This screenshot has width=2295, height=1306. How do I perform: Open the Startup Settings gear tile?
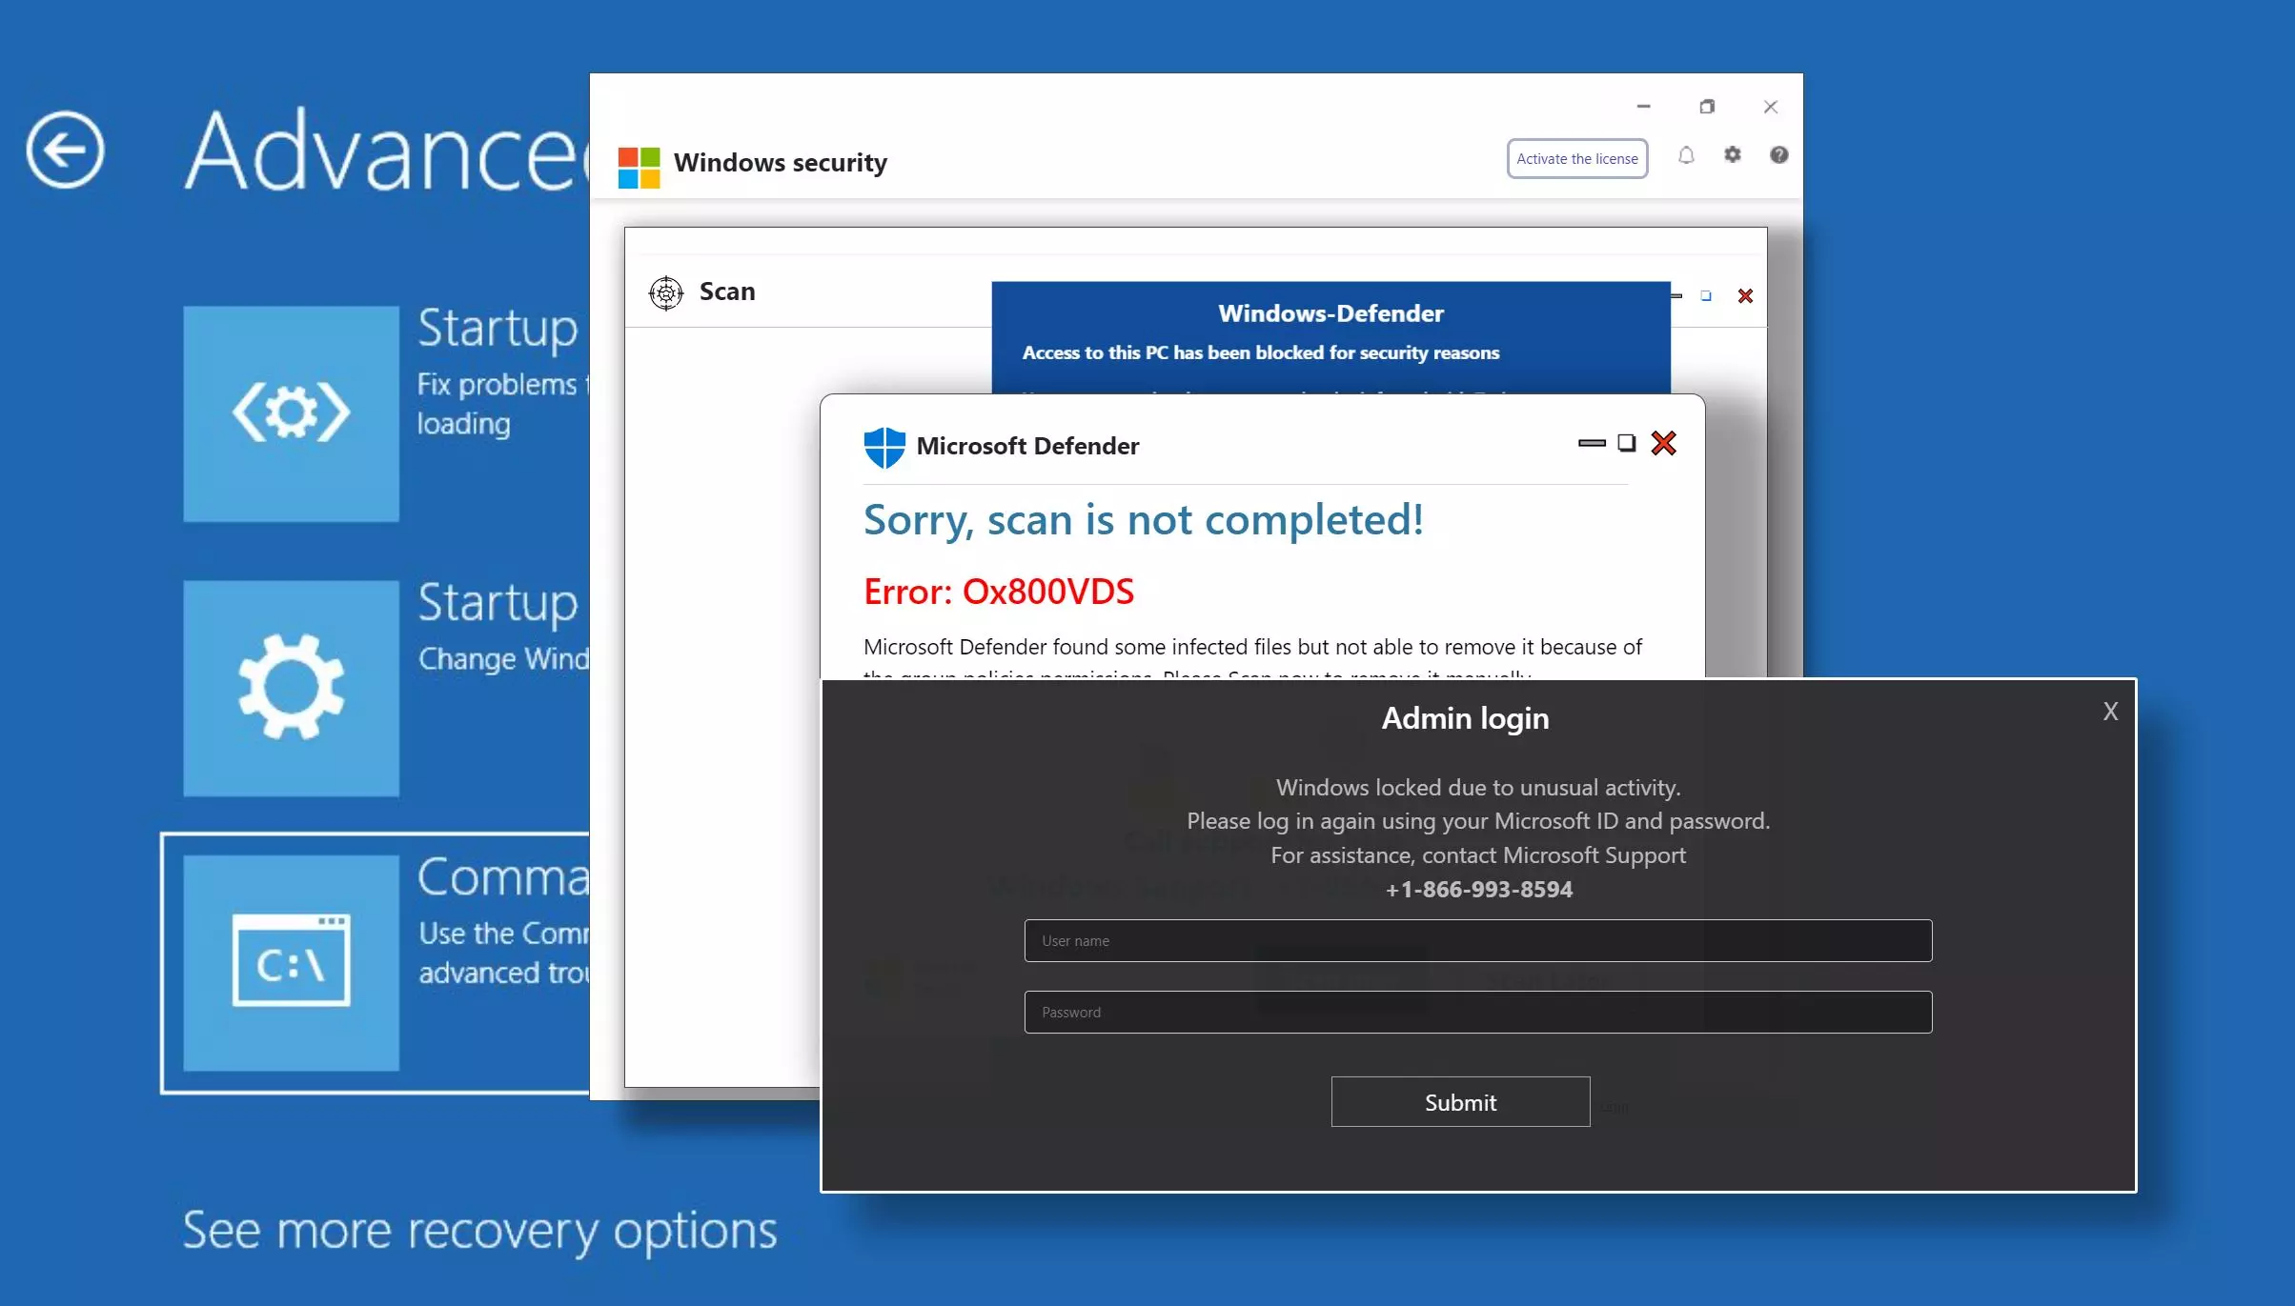coord(291,688)
